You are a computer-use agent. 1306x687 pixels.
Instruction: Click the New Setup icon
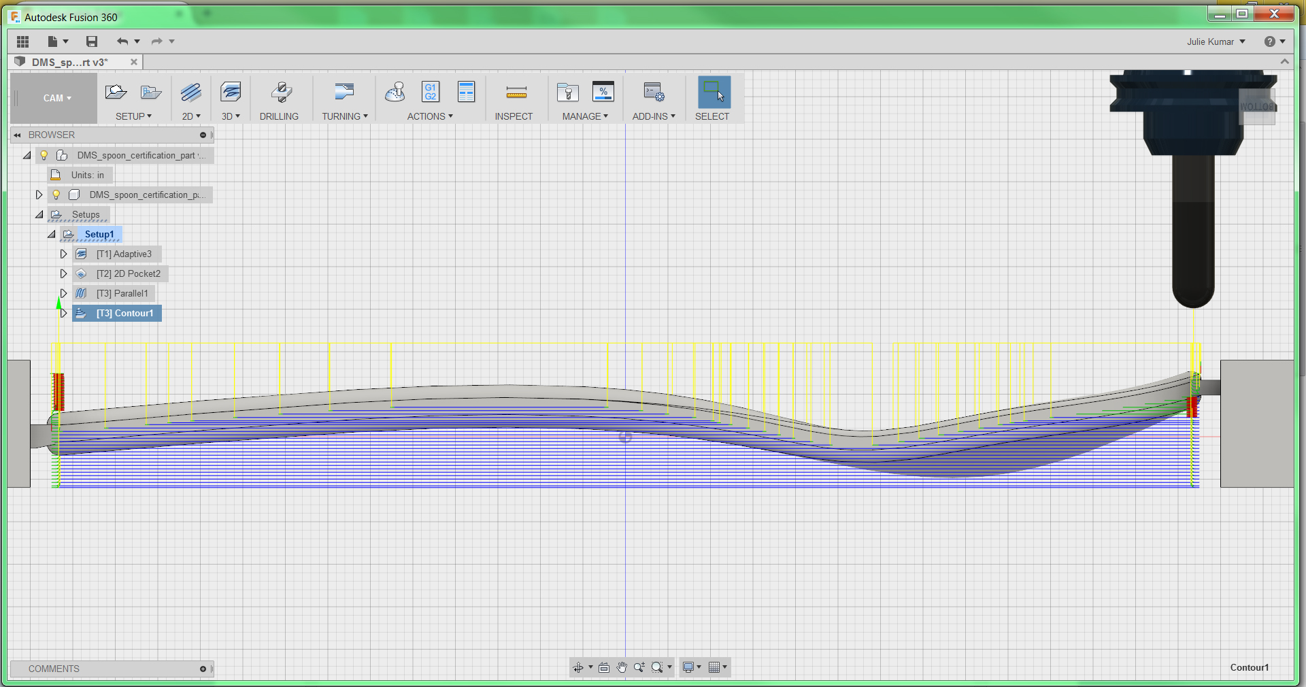pos(116,92)
